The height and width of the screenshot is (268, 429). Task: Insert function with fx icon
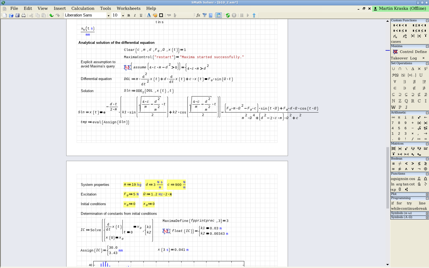198,15
